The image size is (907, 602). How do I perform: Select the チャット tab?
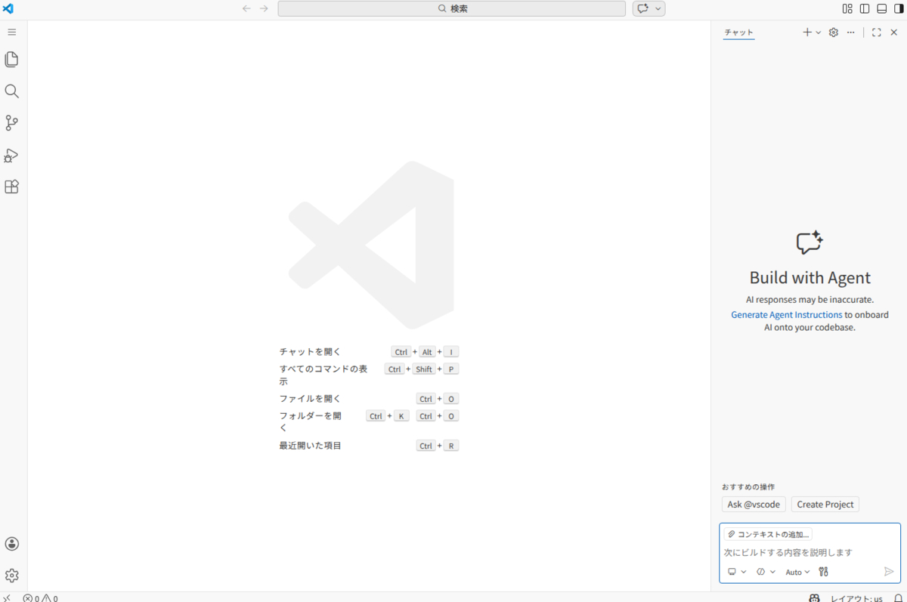[x=738, y=32]
